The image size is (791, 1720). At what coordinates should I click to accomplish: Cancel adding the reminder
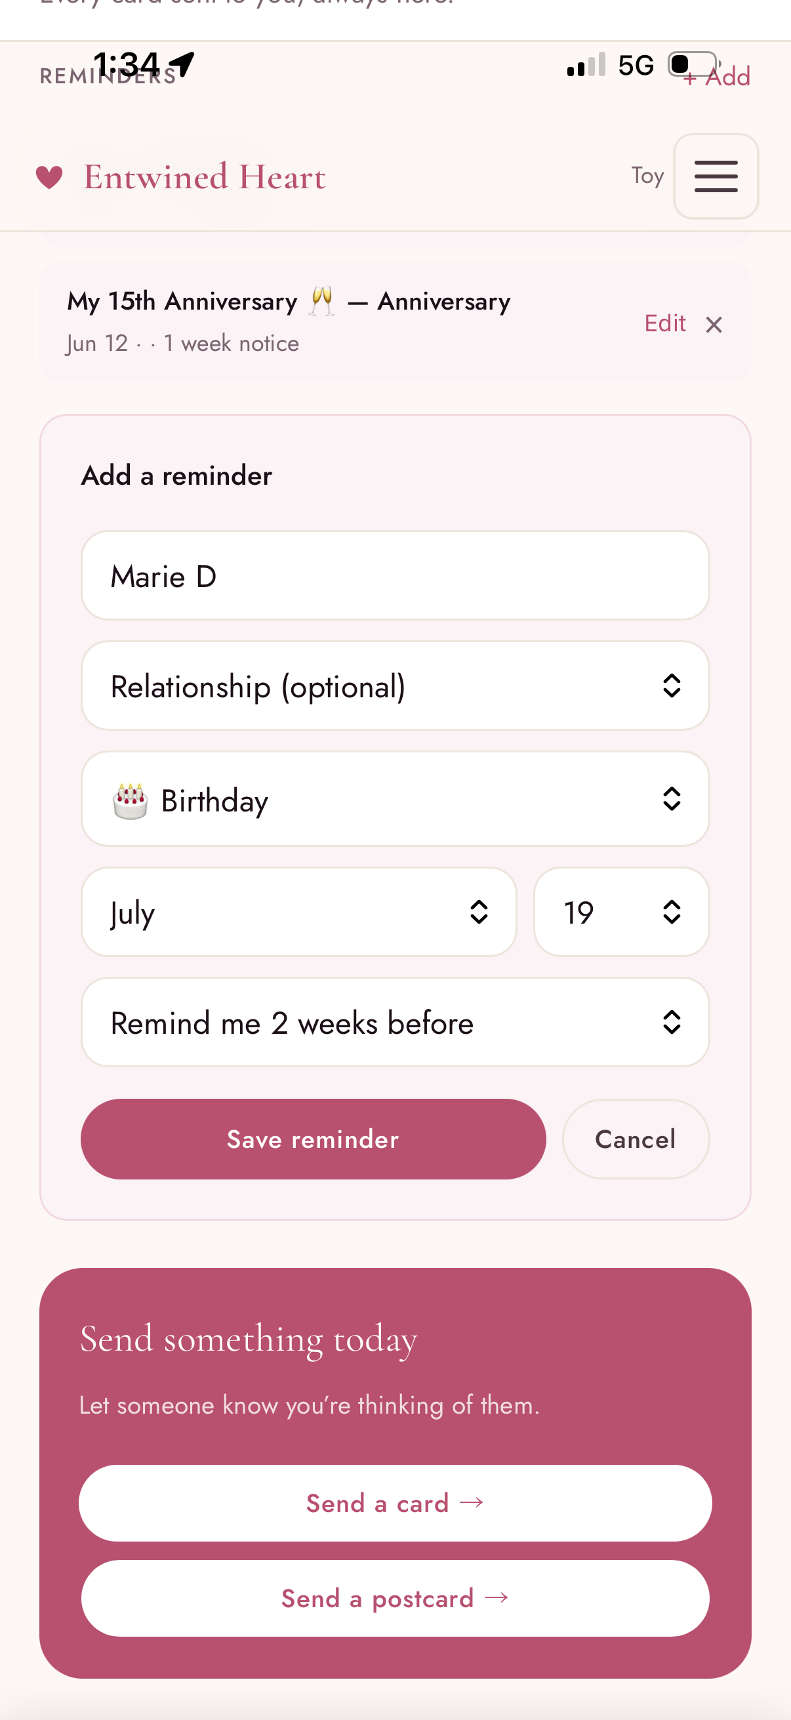[636, 1139]
